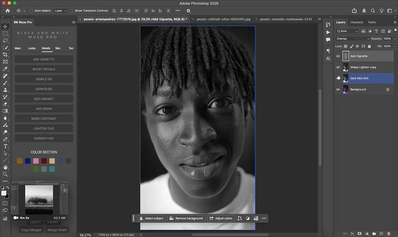398x237 pixels.
Task: Click the ADD VIGNETTE button
Action: [44, 60]
